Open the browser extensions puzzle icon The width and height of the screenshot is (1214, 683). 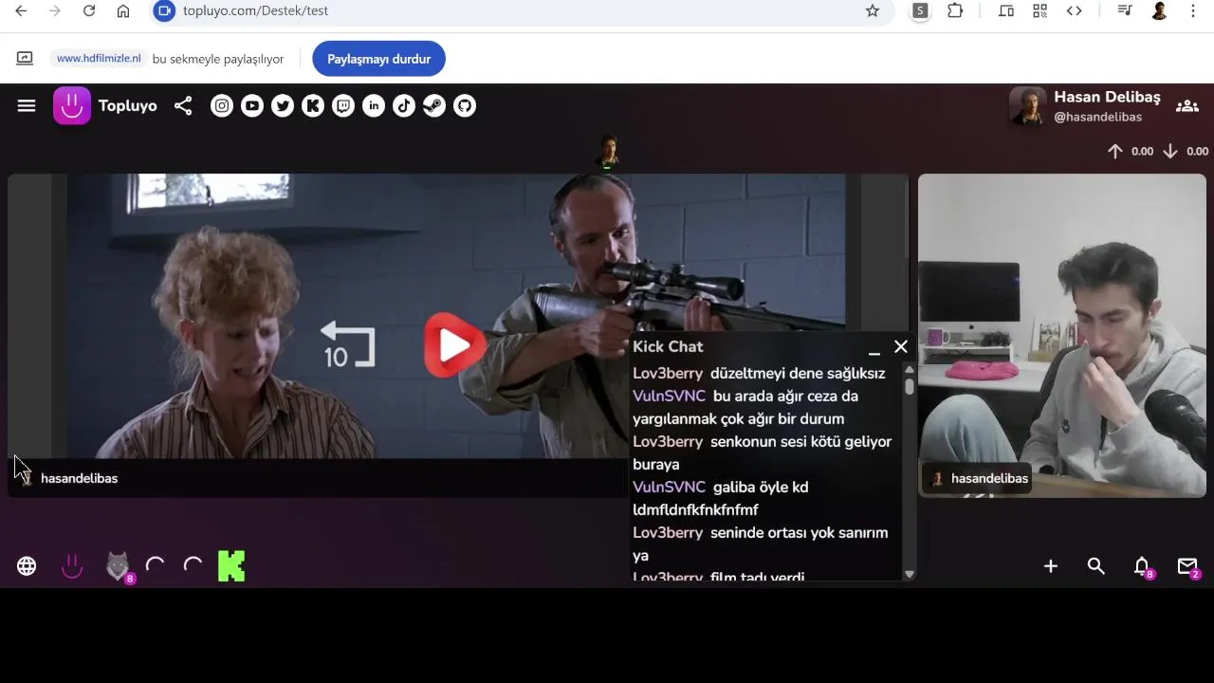[955, 11]
